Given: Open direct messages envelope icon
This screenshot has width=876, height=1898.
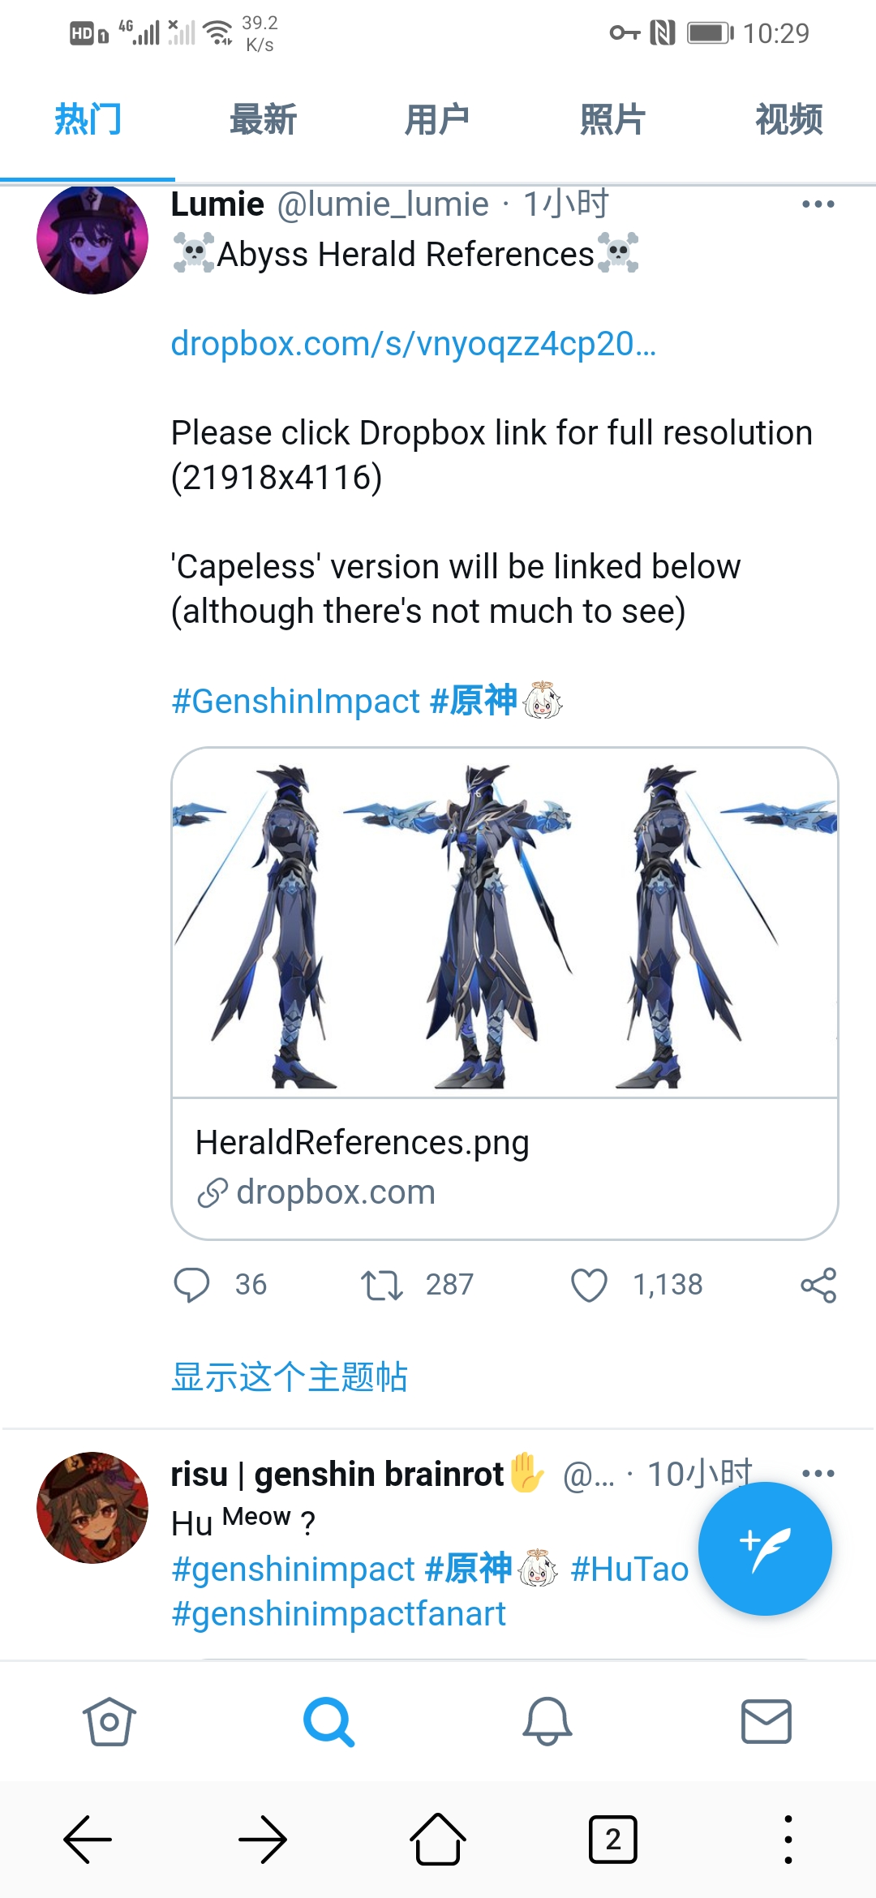Looking at the screenshot, I should coord(766,1720).
